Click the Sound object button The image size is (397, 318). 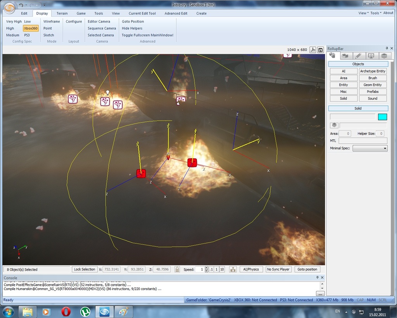point(373,99)
